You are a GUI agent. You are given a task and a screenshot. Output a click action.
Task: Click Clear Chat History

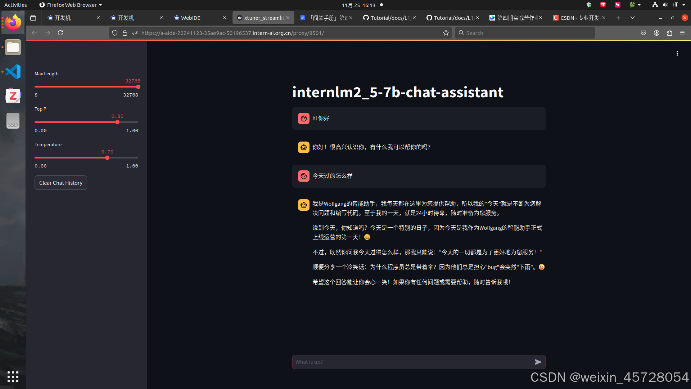point(60,183)
